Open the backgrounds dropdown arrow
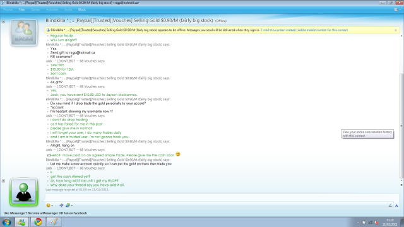 72,206
